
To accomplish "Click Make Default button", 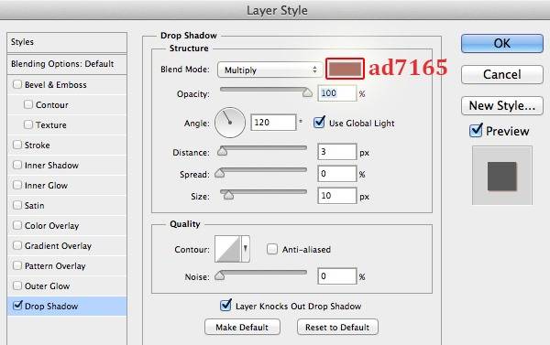I will [x=242, y=327].
